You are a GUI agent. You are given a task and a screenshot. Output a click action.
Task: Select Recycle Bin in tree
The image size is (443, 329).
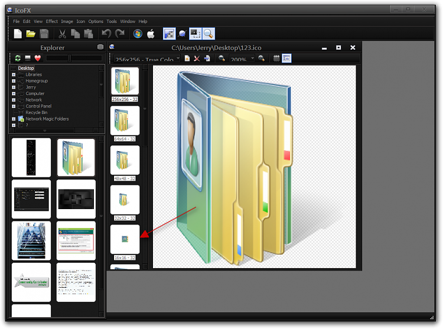point(37,112)
